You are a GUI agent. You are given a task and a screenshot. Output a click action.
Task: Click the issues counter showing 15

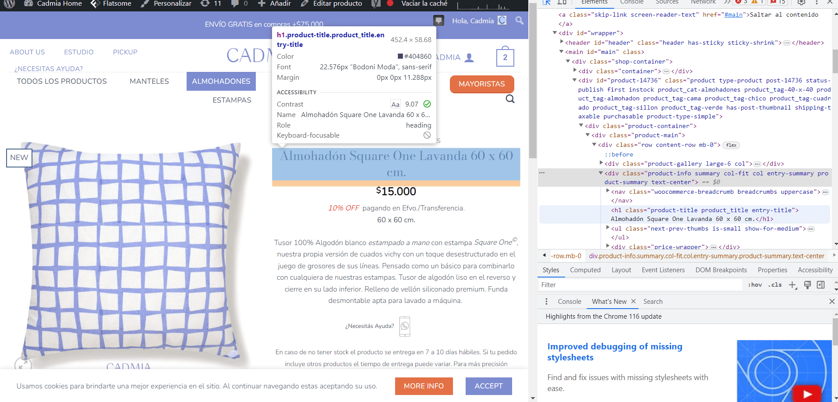click(x=778, y=2)
